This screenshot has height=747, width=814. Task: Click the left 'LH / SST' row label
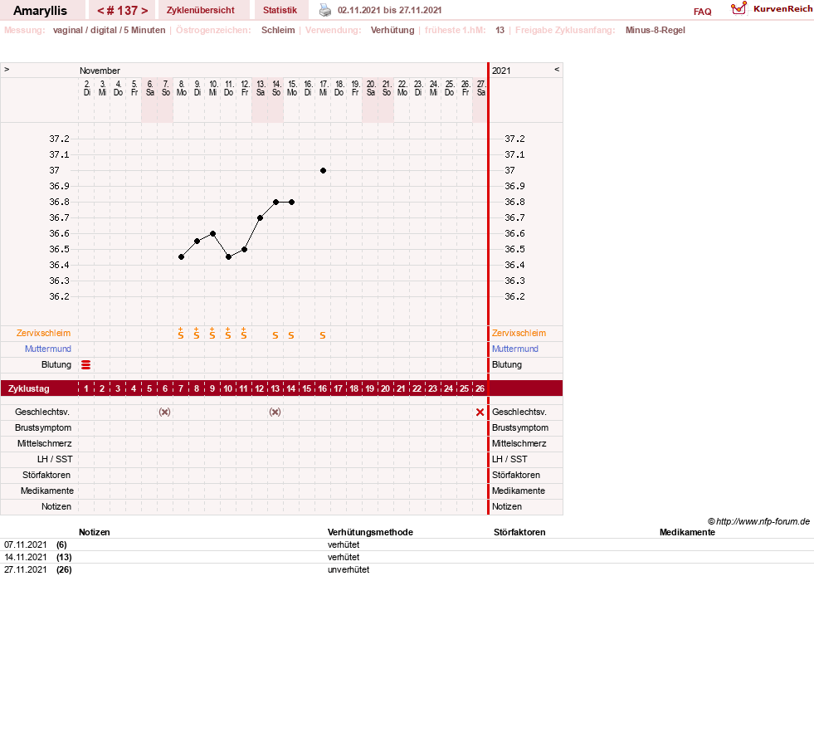click(x=55, y=459)
